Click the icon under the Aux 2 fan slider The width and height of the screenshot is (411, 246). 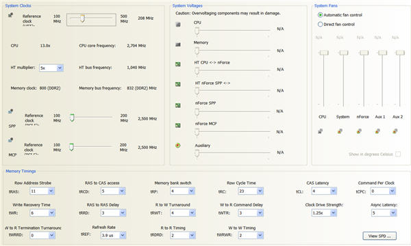point(395,131)
